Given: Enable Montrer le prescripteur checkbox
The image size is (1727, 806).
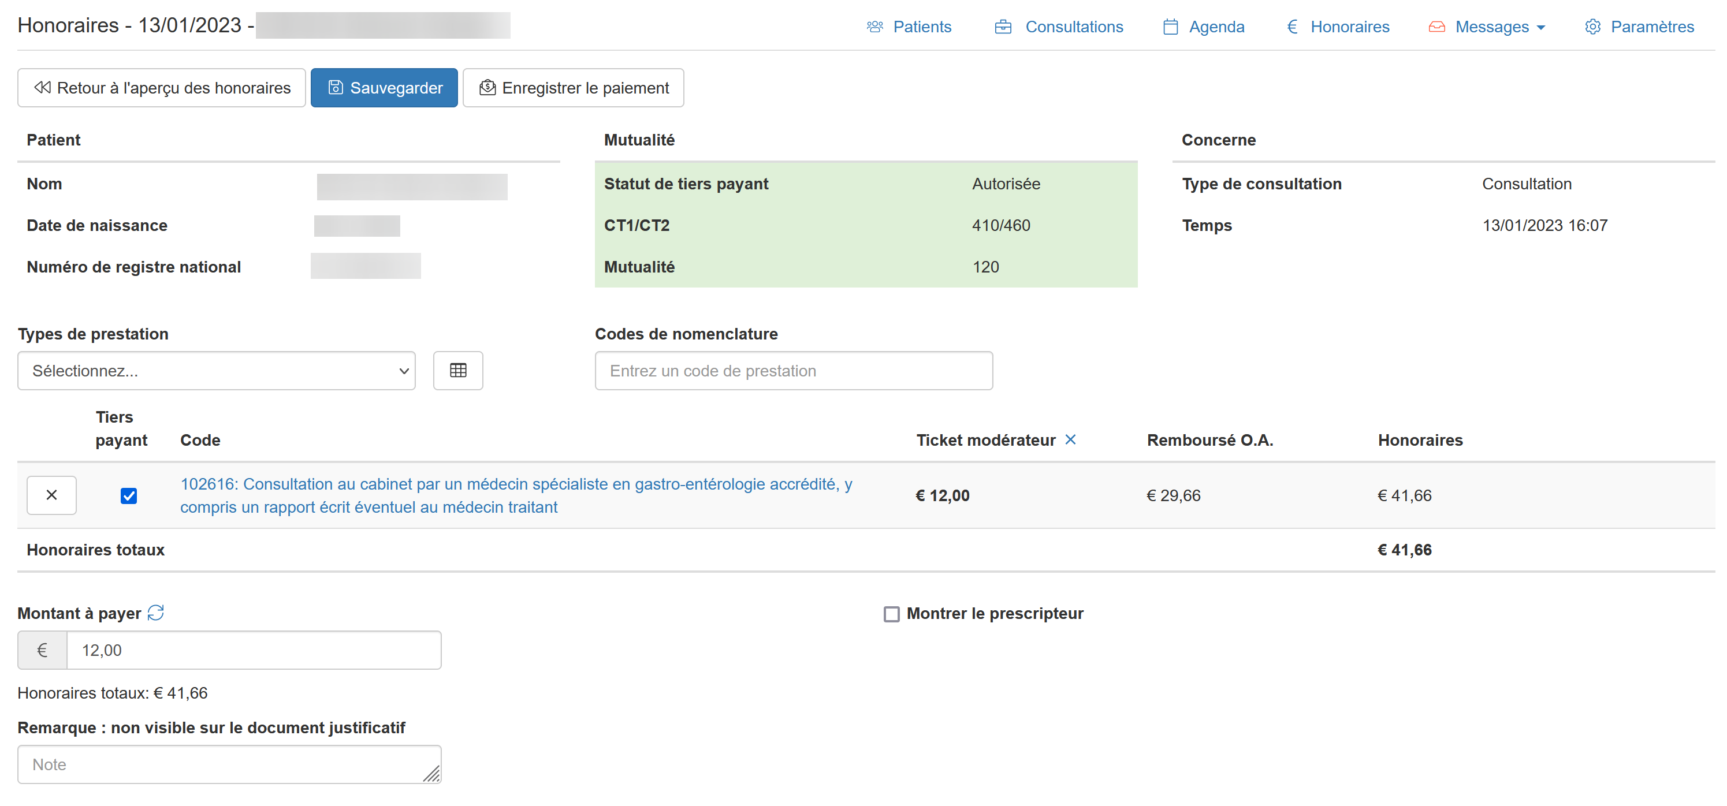Looking at the screenshot, I should (x=891, y=614).
